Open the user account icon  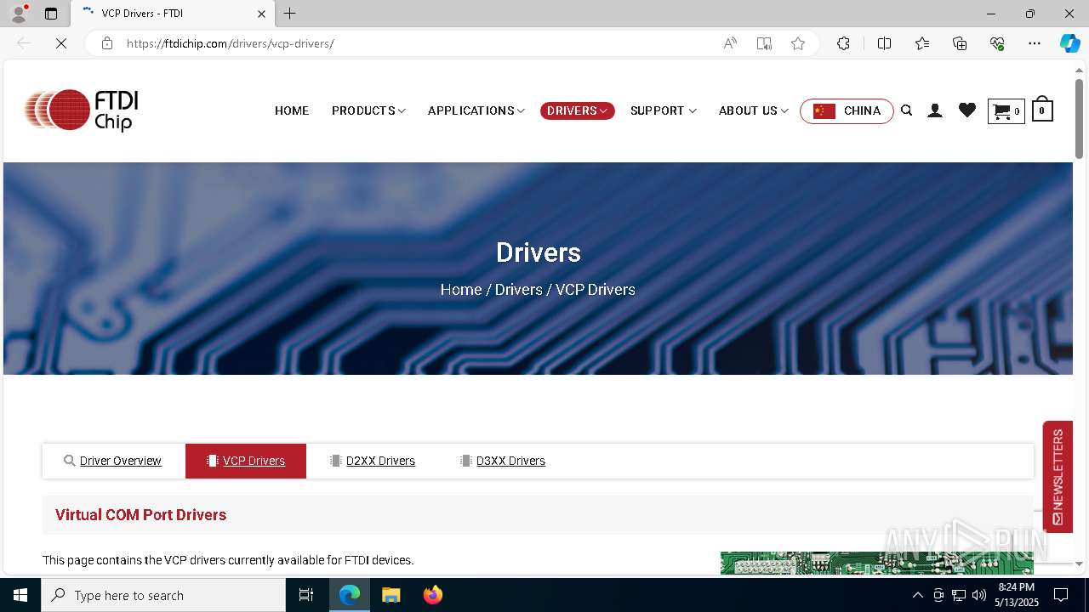tap(935, 110)
